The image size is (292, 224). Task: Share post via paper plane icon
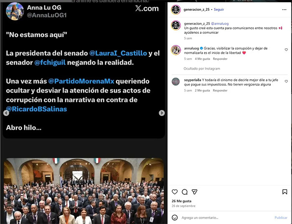(x=194, y=192)
